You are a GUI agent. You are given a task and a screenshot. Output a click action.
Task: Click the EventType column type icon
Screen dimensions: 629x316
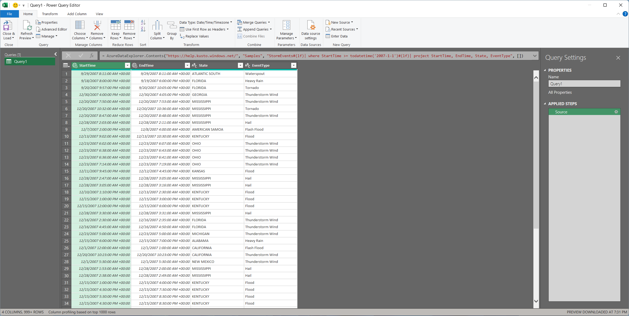tap(248, 66)
